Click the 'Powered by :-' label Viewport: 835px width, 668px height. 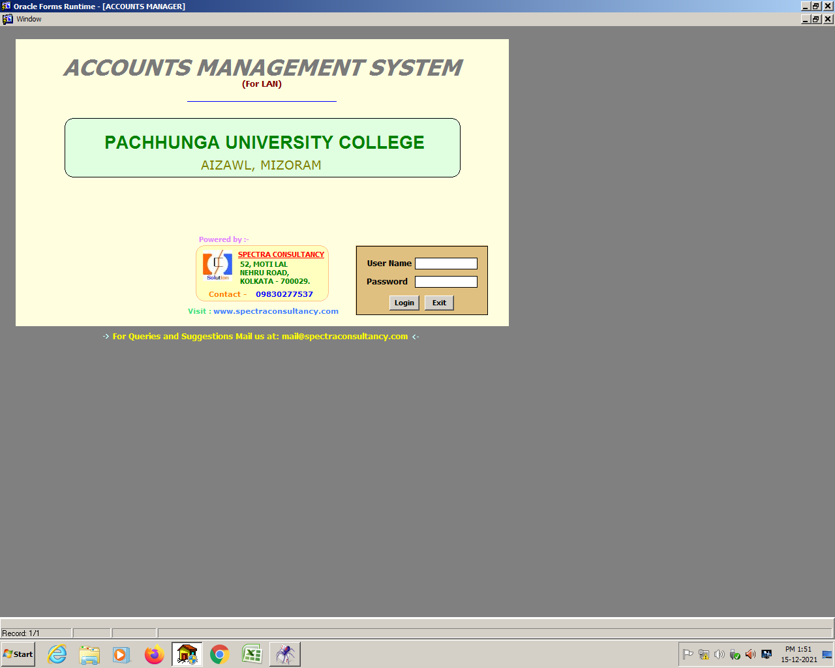pyautogui.click(x=224, y=239)
